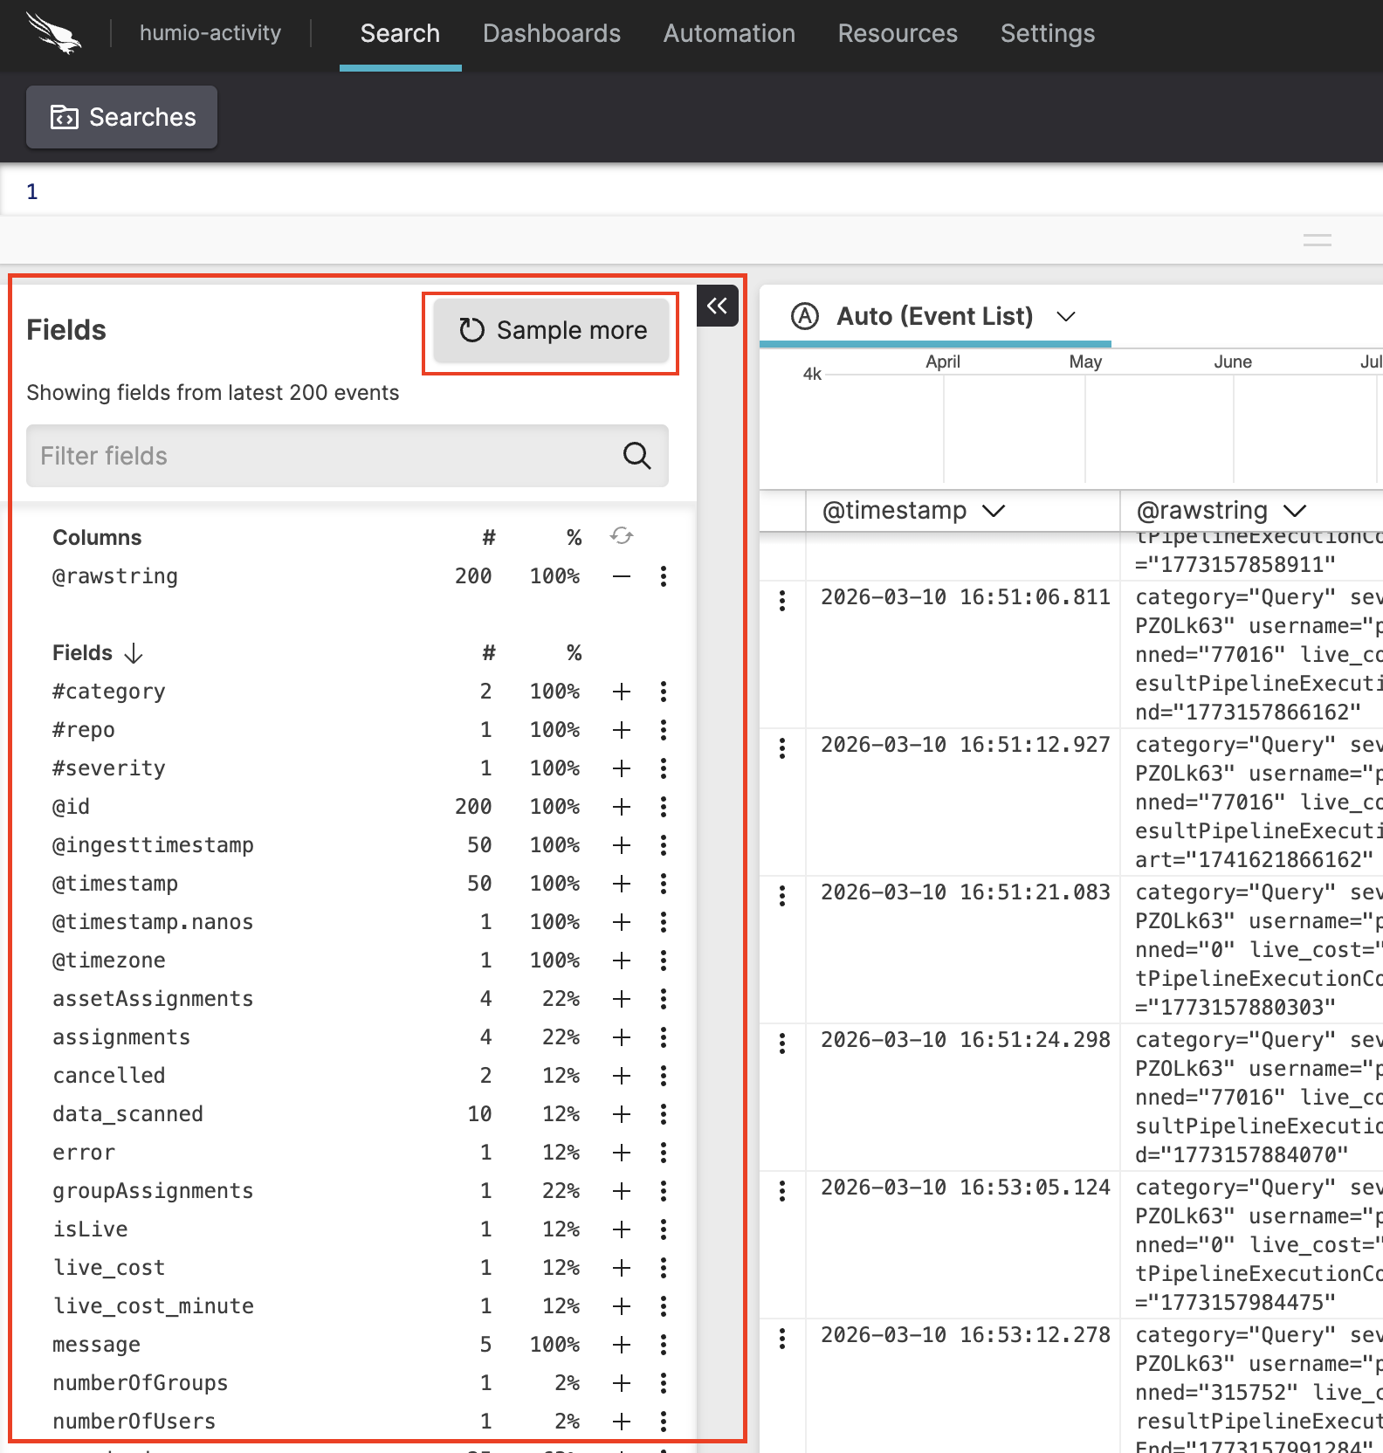The width and height of the screenshot is (1383, 1453).
Task: Open three-dot menu for error field
Action: pos(664,1153)
